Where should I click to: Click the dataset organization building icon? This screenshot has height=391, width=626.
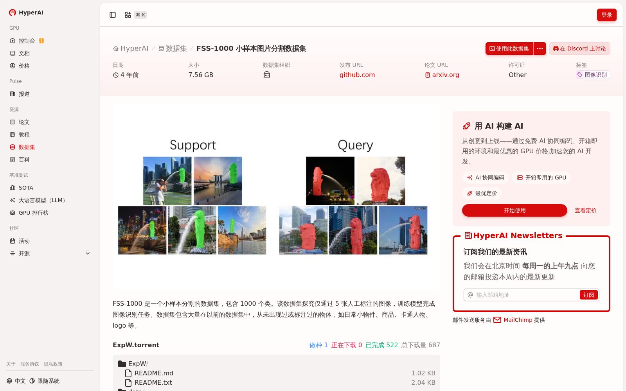pos(267,75)
